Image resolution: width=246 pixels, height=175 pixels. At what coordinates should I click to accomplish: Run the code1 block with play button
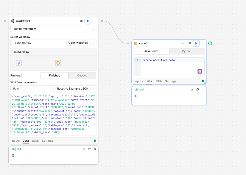click(x=196, y=43)
